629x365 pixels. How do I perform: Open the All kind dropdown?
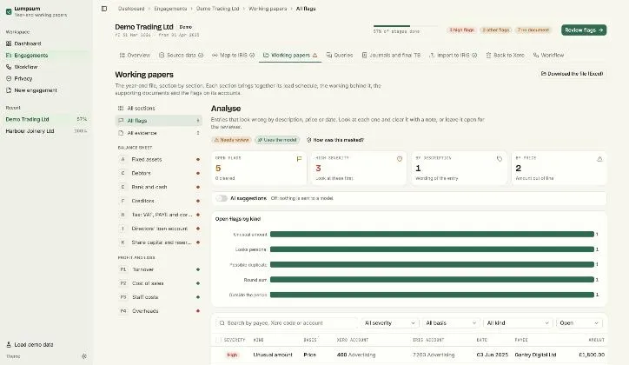(518, 323)
